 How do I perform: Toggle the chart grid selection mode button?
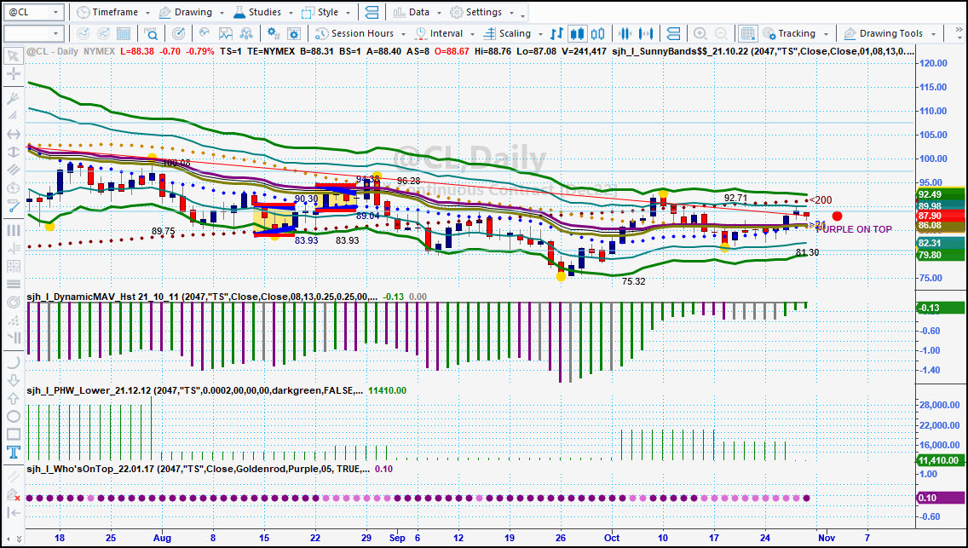pos(748,33)
